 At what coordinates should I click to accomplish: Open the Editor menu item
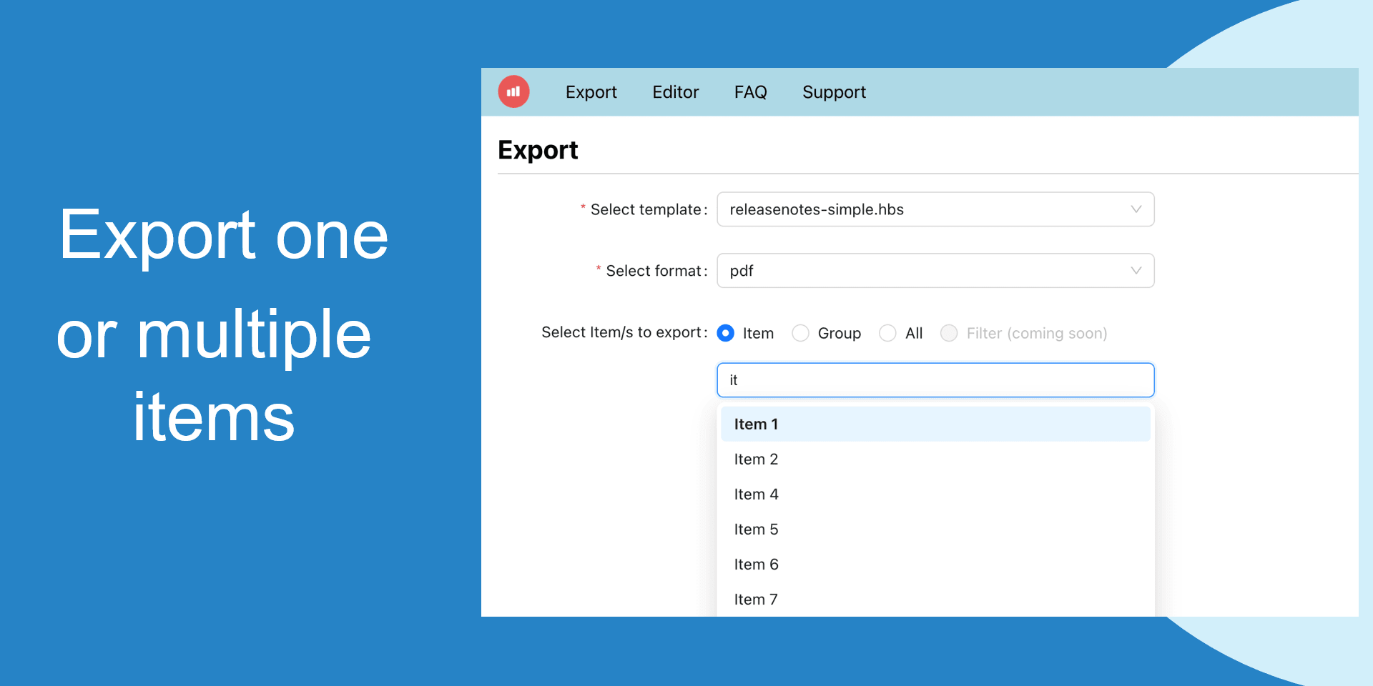(x=675, y=92)
